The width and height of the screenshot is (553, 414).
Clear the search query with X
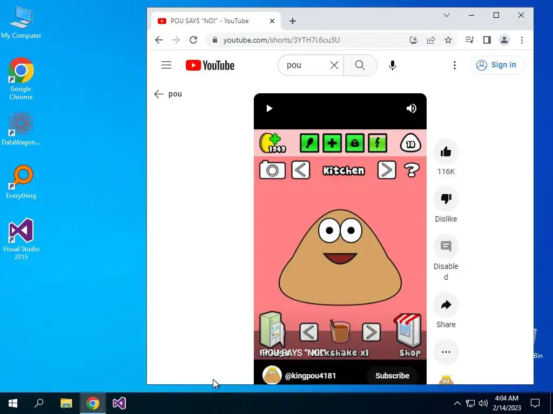[334, 65]
